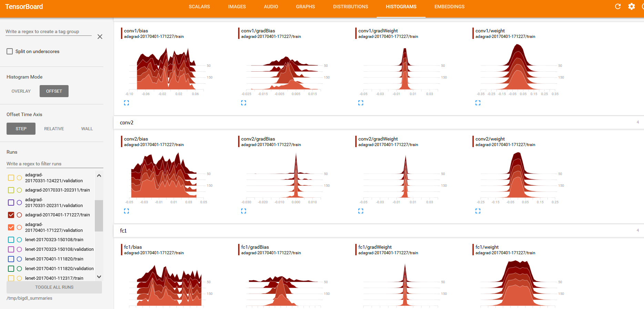The width and height of the screenshot is (644, 309).
Task: Uncheck the adagrad-20170401-171227/train run
Action: point(11,215)
